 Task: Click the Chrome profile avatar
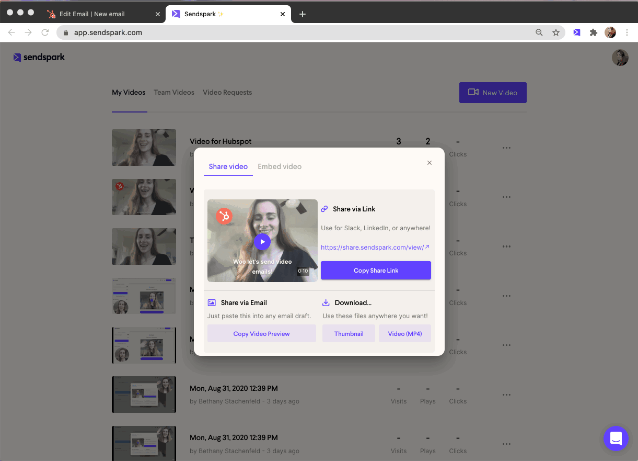(610, 32)
